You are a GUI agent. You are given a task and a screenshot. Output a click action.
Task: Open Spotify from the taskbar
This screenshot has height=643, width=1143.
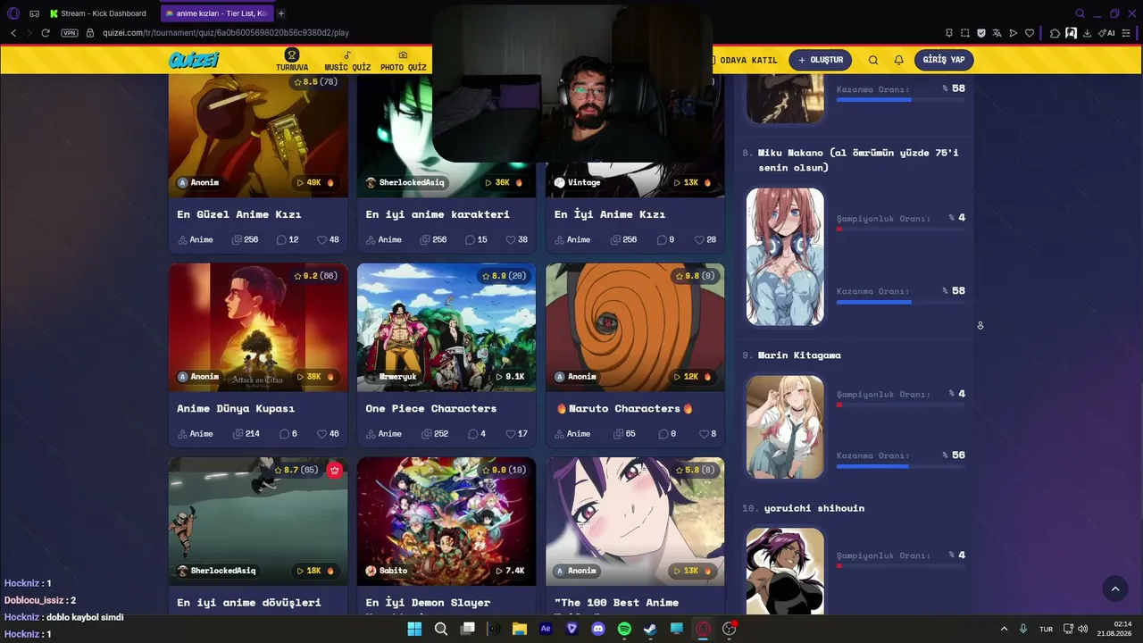624,629
